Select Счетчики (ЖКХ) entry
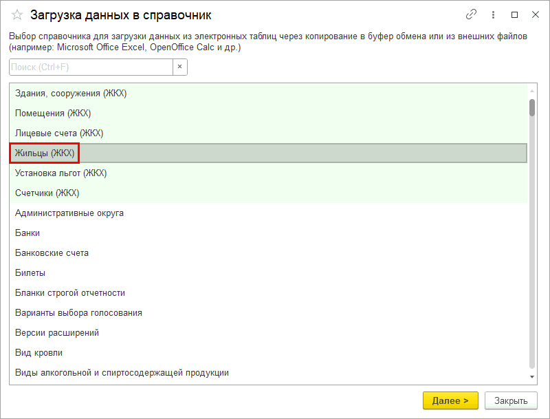The image size is (550, 419). pos(268,193)
